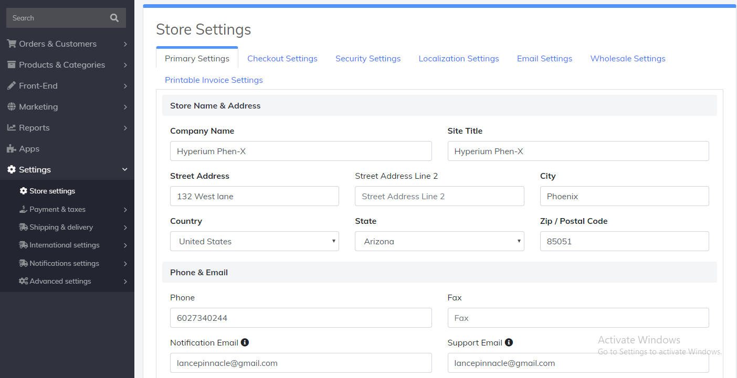Click the Advanced settings gears icon

(23, 281)
